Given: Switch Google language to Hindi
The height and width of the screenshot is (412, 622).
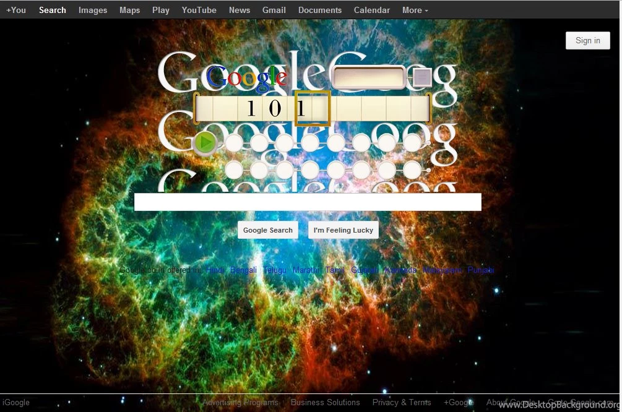Looking at the screenshot, I should tap(215, 270).
